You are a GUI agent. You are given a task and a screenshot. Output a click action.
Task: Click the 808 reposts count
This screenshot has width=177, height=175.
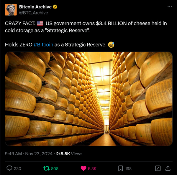55,169
